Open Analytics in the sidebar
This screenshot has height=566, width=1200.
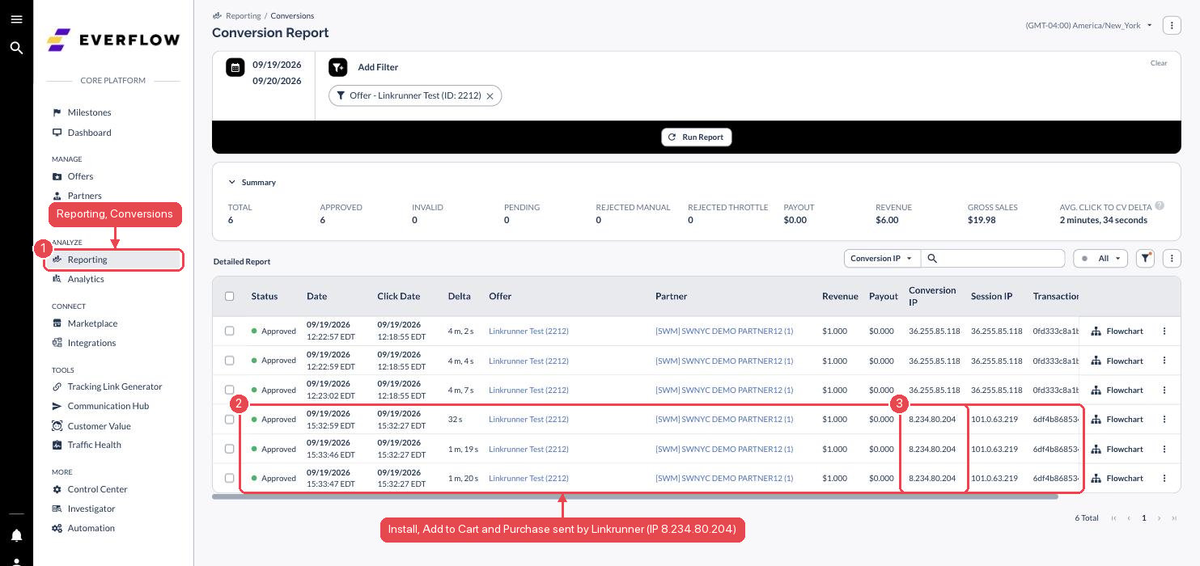[x=86, y=279]
